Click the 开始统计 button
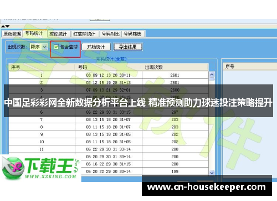Viewport: 277px width, 201px height. (x=96, y=47)
